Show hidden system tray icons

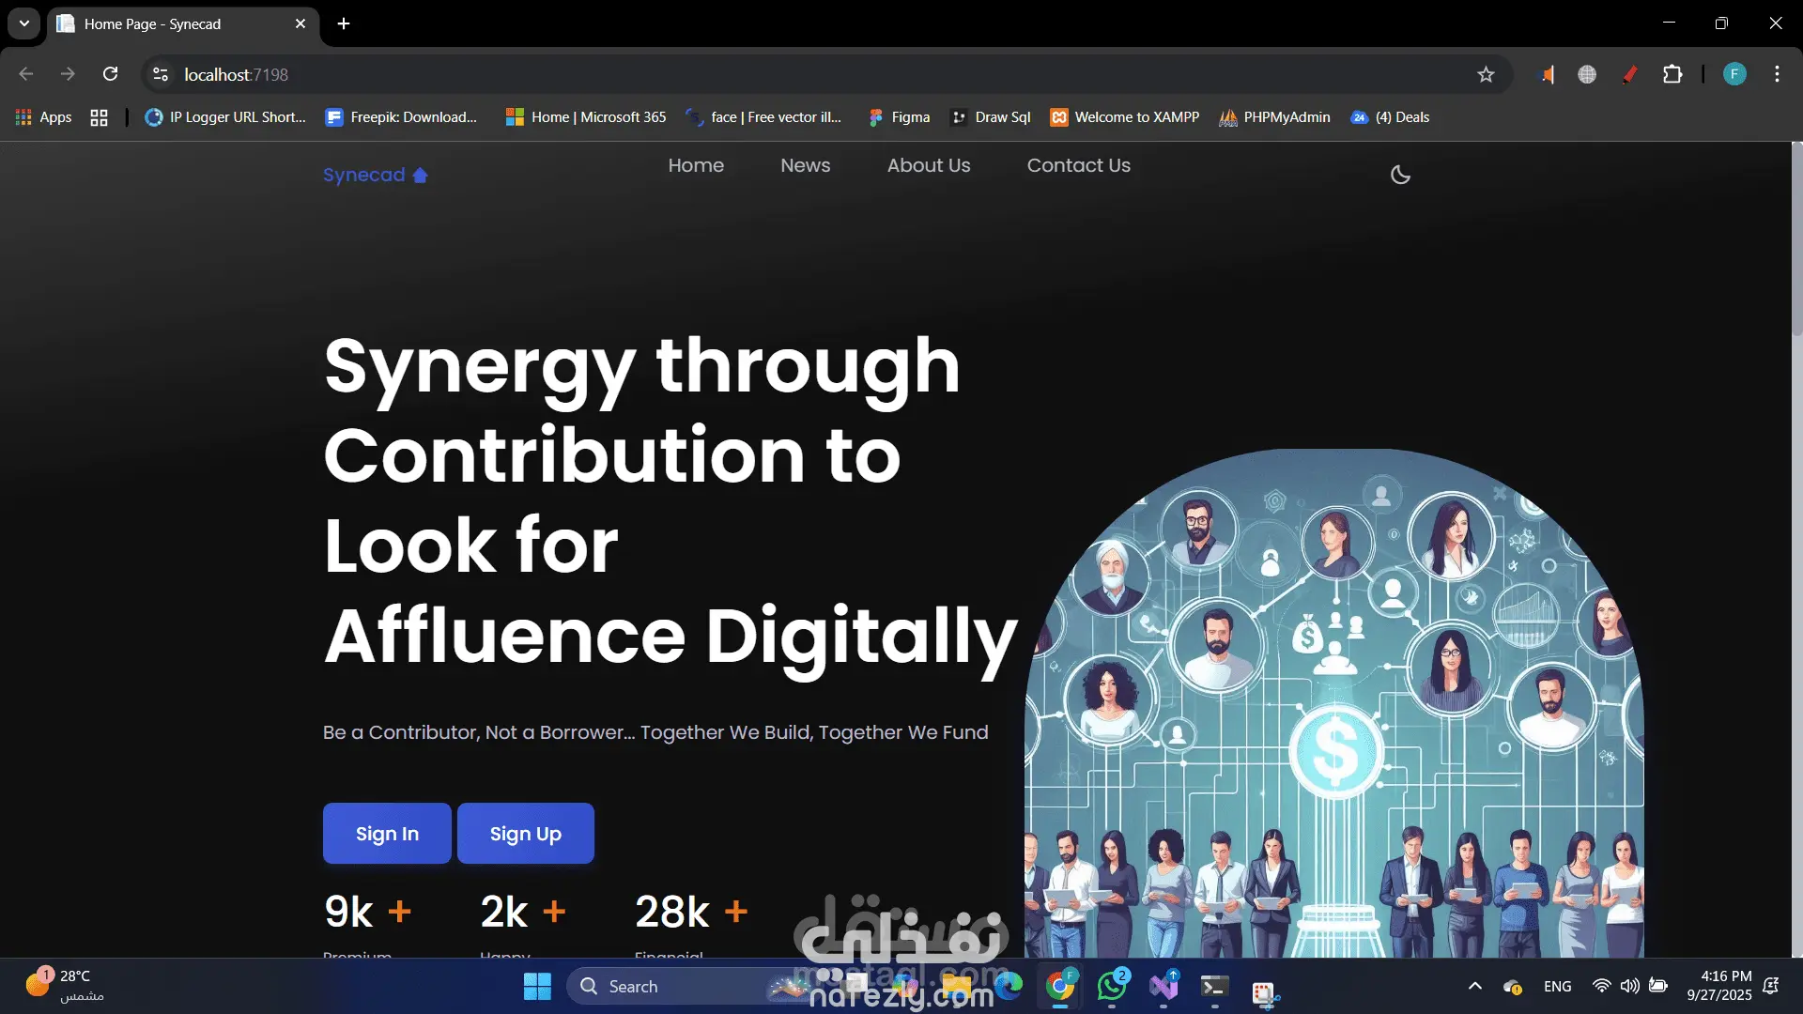(1474, 986)
